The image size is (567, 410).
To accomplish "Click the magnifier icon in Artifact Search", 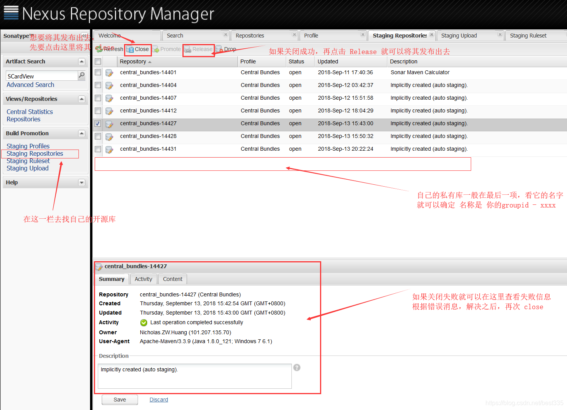I will click(x=82, y=75).
